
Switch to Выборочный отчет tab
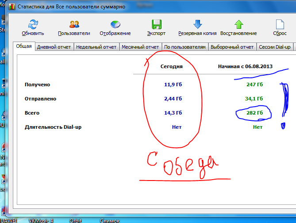(232, 47)
